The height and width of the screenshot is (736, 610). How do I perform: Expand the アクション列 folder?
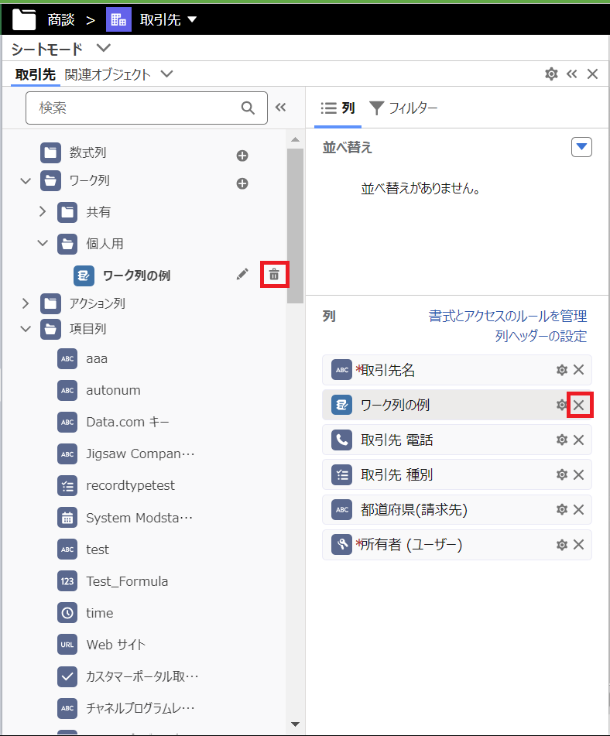(x=26, y=303)
